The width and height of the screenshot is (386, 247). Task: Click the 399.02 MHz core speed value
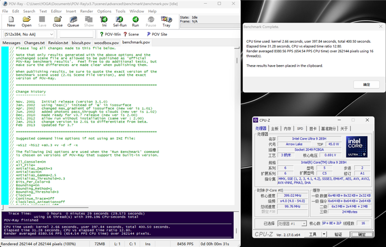[292, 195]
